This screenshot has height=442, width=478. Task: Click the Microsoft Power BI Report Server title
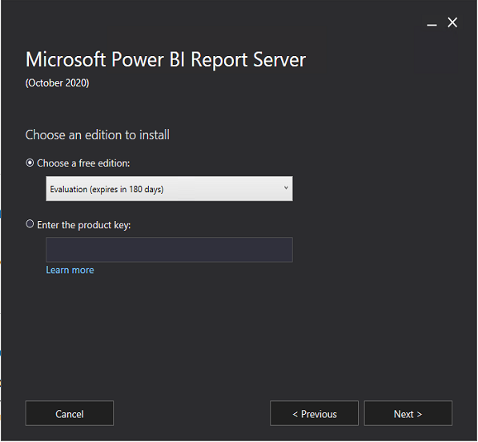point(166,59)
